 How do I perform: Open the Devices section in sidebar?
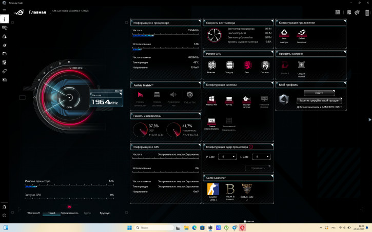tap(5, 28)
